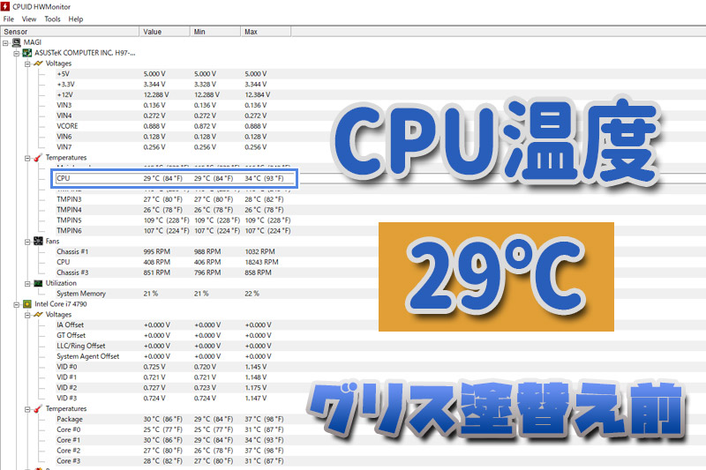706x470 pixels.
Task: Click the Min column header
Action: tap(215, 32)
